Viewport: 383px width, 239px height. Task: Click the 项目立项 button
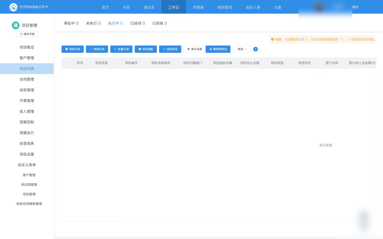73,49
